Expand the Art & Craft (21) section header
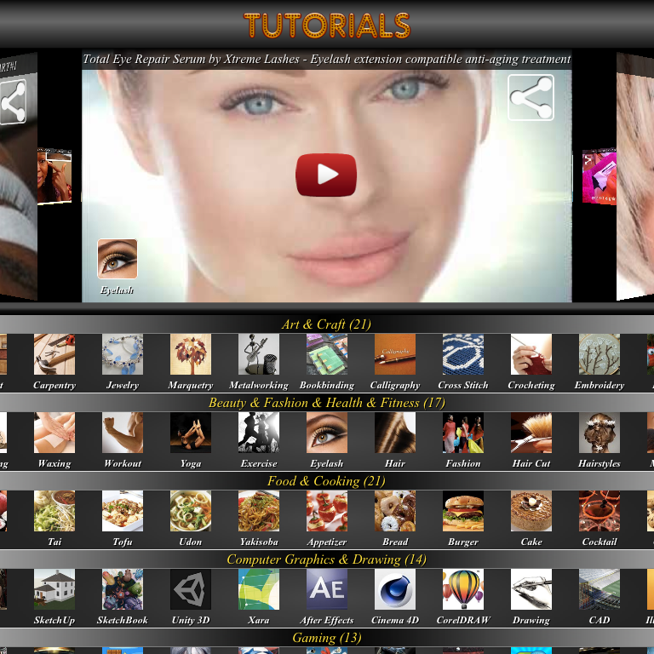654x654 pixels. pos(326,324)
